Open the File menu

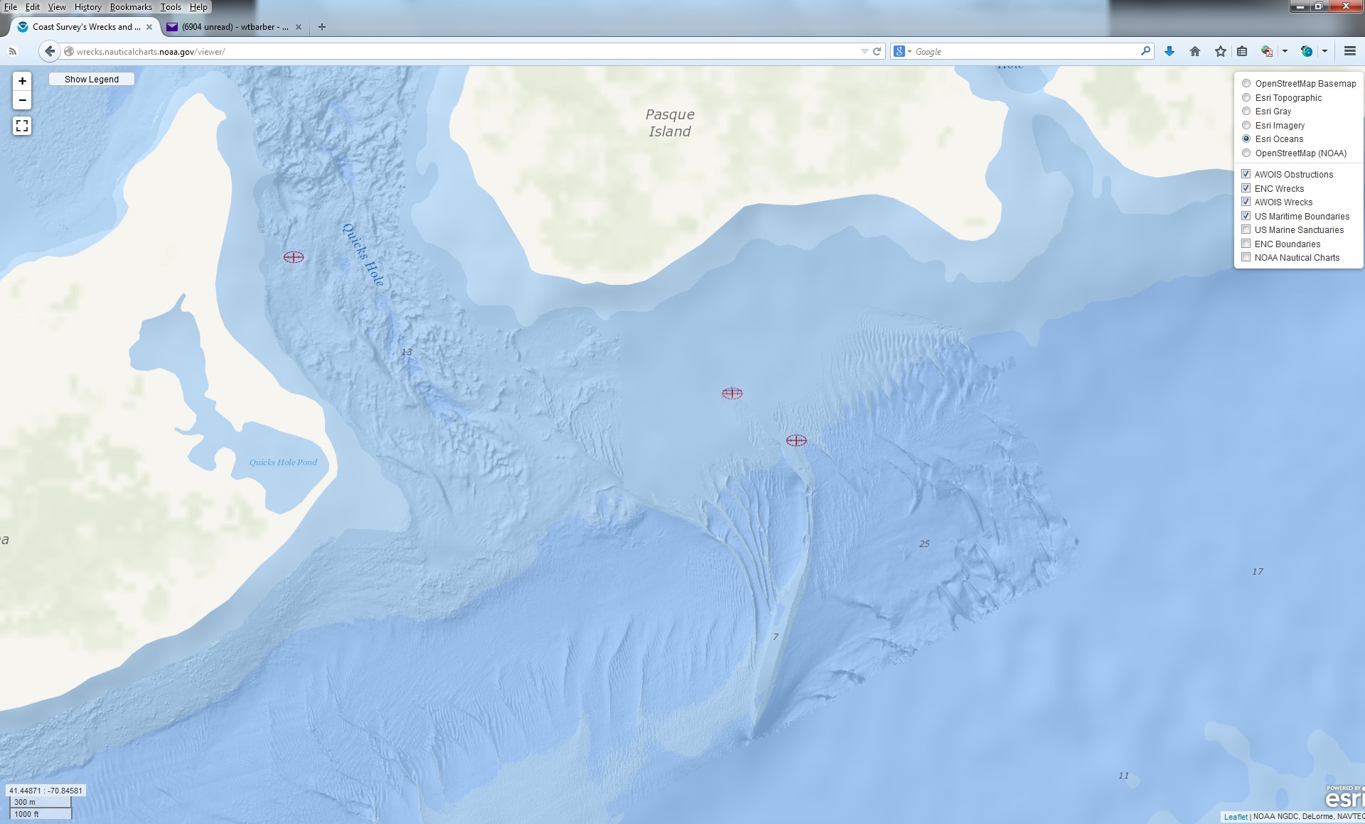tap(11, 7)
